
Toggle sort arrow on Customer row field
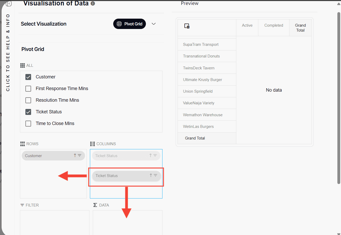click(75, 156)
